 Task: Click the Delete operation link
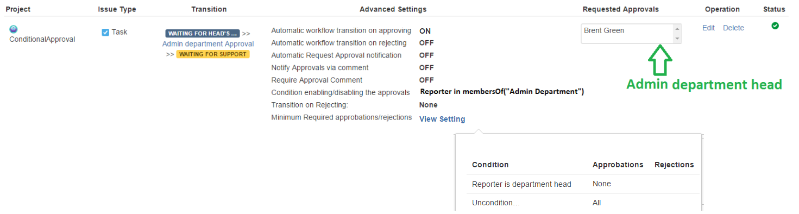733,28
